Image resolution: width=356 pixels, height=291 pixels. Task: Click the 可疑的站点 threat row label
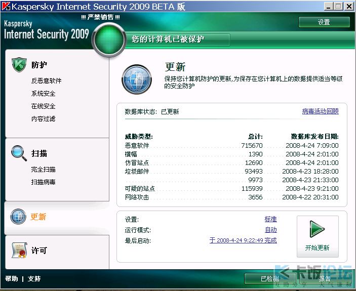point(140,188)
